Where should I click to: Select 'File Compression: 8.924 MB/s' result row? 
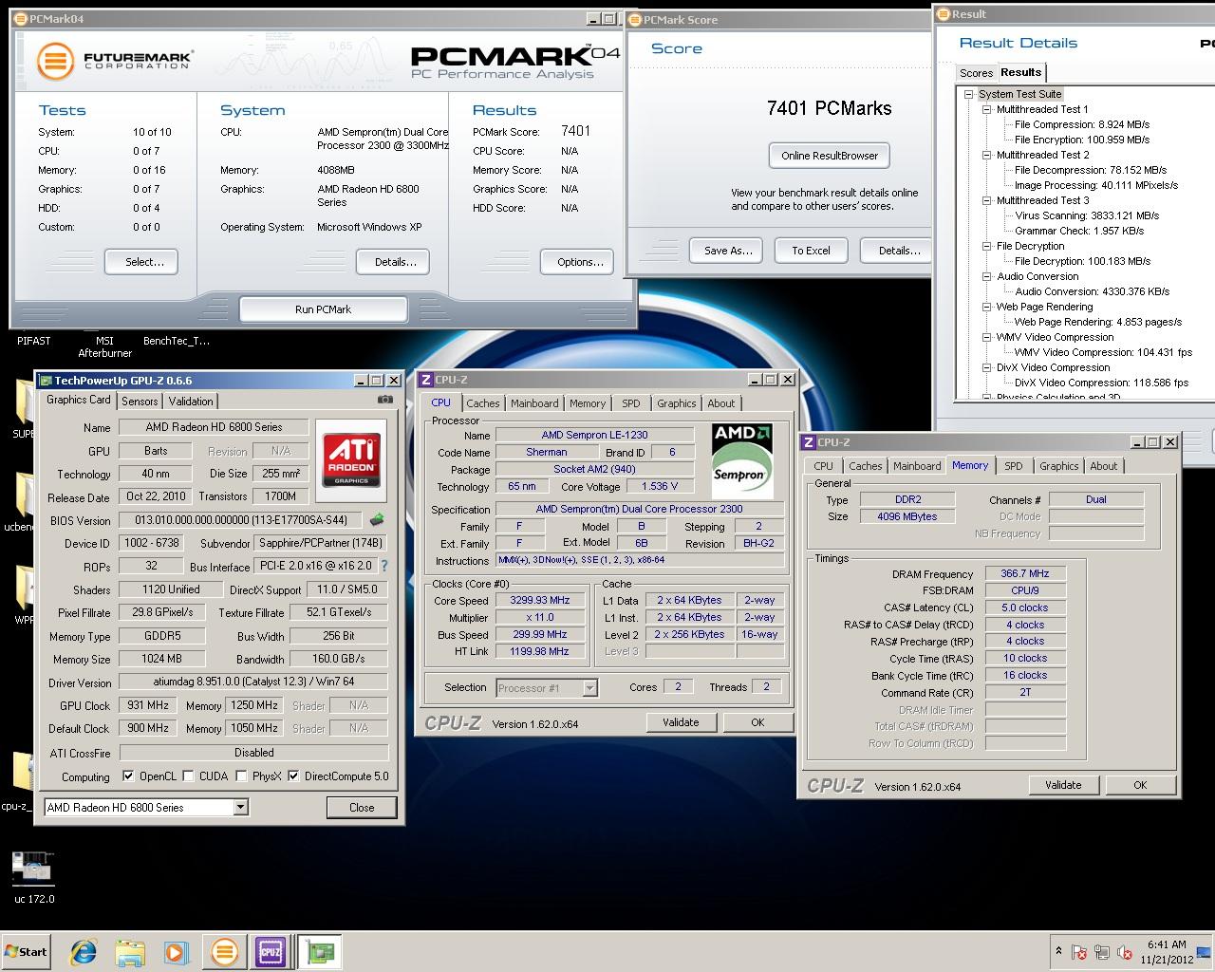coord(1082,124)
